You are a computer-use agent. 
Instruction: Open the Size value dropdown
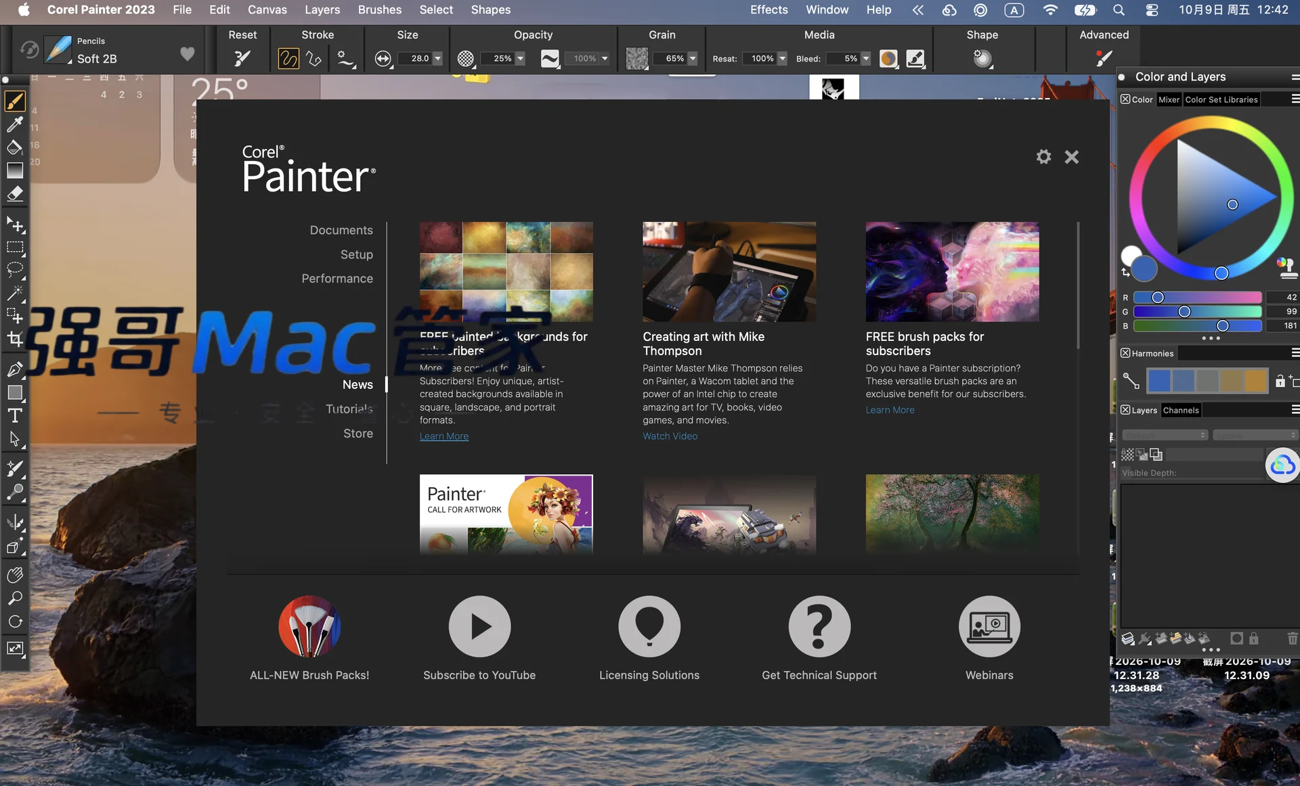pos(437,59)
